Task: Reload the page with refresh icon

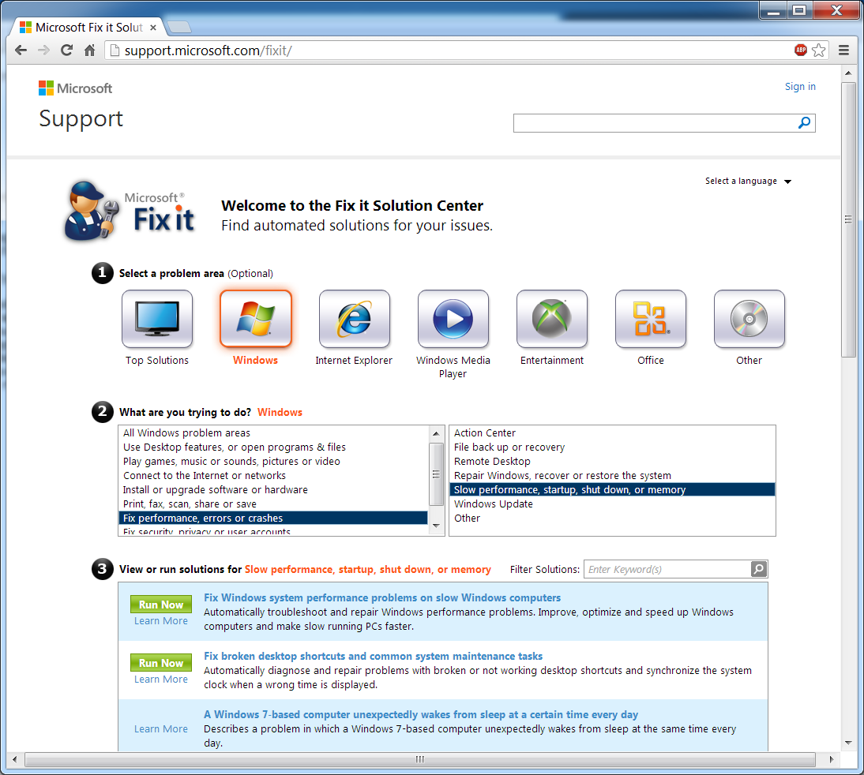Action: coord(66,51)
